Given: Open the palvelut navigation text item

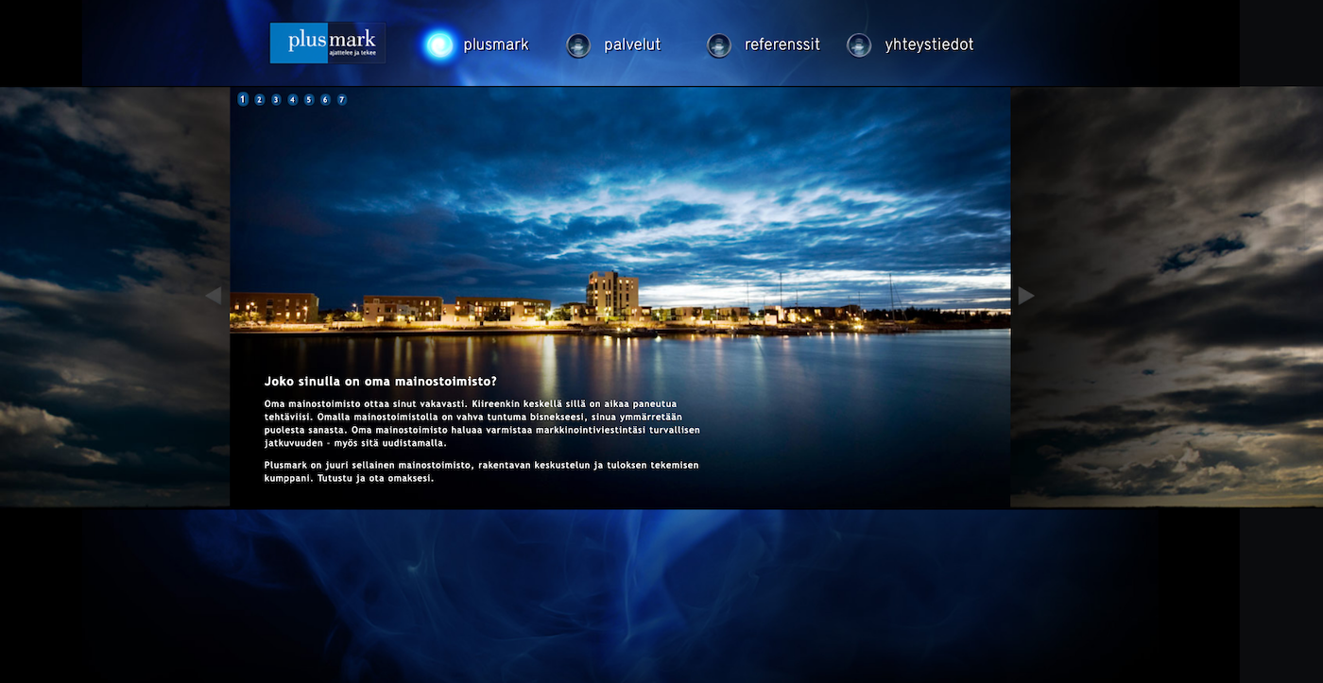Looking at the screenshot, I should (632, 45).
